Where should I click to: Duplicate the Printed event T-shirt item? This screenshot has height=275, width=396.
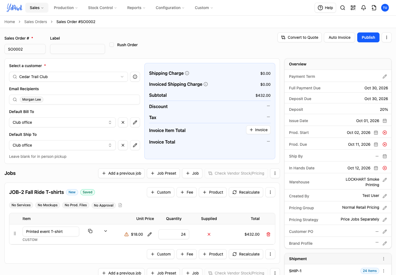click(x=90, y=231)
